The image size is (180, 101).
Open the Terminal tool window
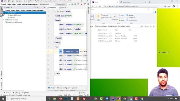pos(7,93)
